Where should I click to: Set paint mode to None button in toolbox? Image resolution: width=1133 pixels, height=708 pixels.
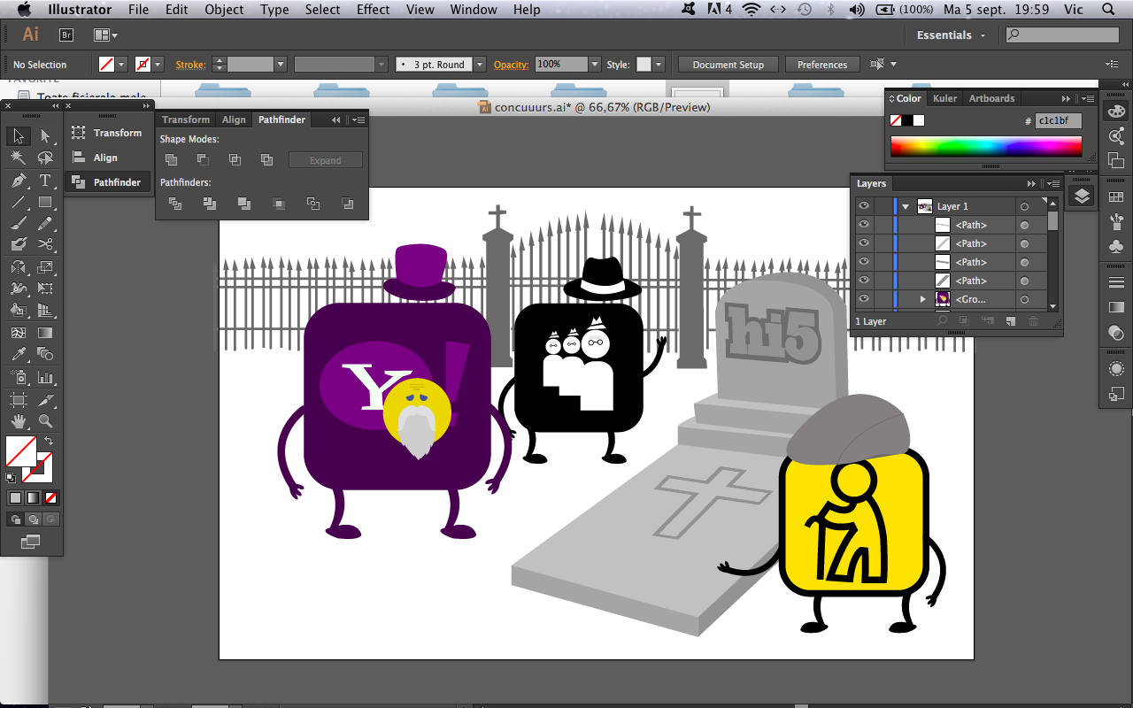[51, 497]
